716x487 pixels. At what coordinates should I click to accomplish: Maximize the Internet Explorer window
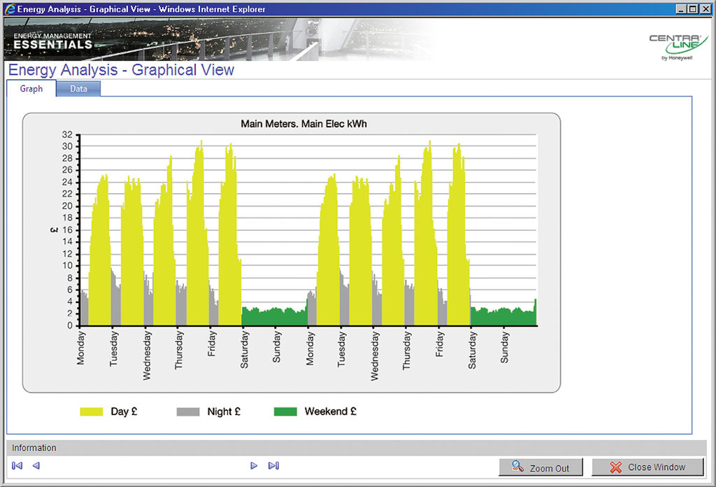(x=692, y=9)
